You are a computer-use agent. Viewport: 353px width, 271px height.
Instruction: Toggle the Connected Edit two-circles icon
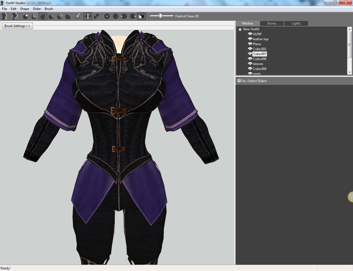click(96, 16)
